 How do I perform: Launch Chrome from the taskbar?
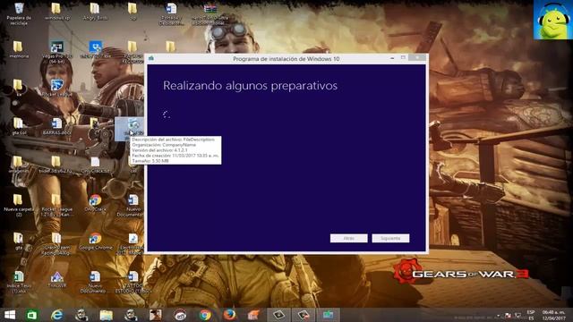tap(205, 315)
